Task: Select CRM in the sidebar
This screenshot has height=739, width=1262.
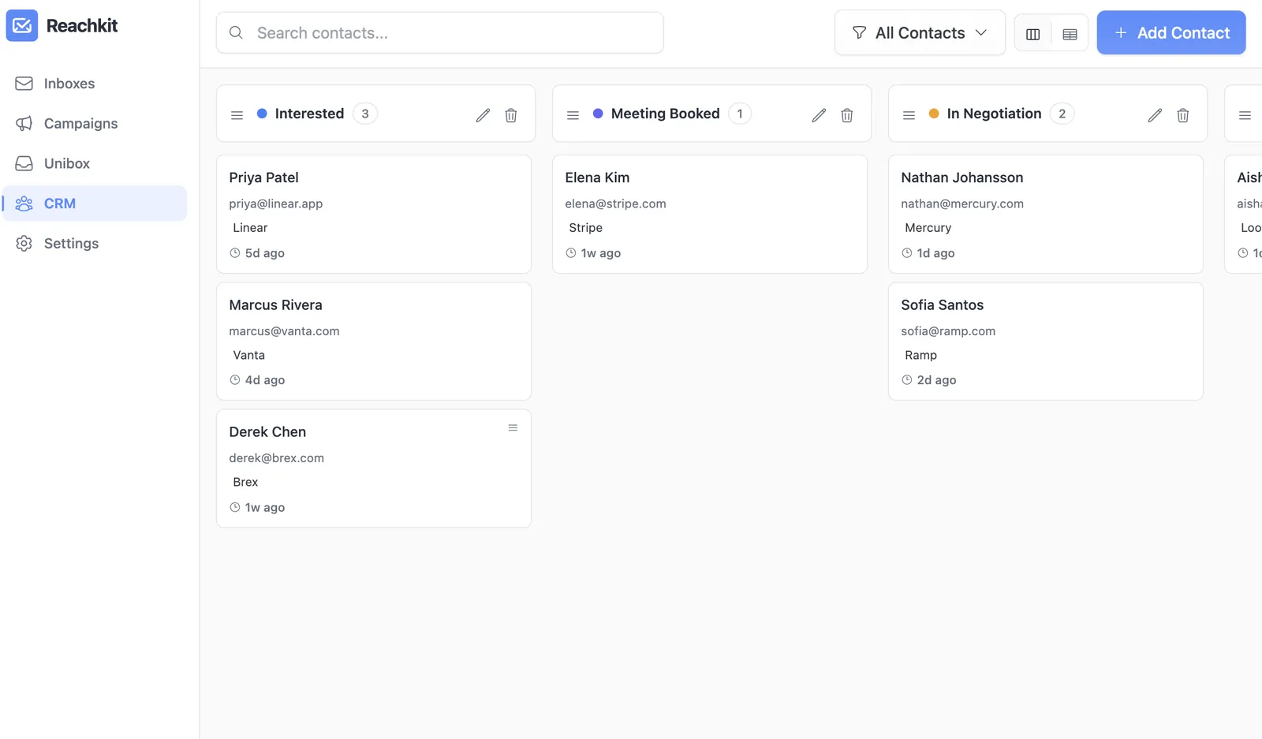Action: click(x=95, y=203)
